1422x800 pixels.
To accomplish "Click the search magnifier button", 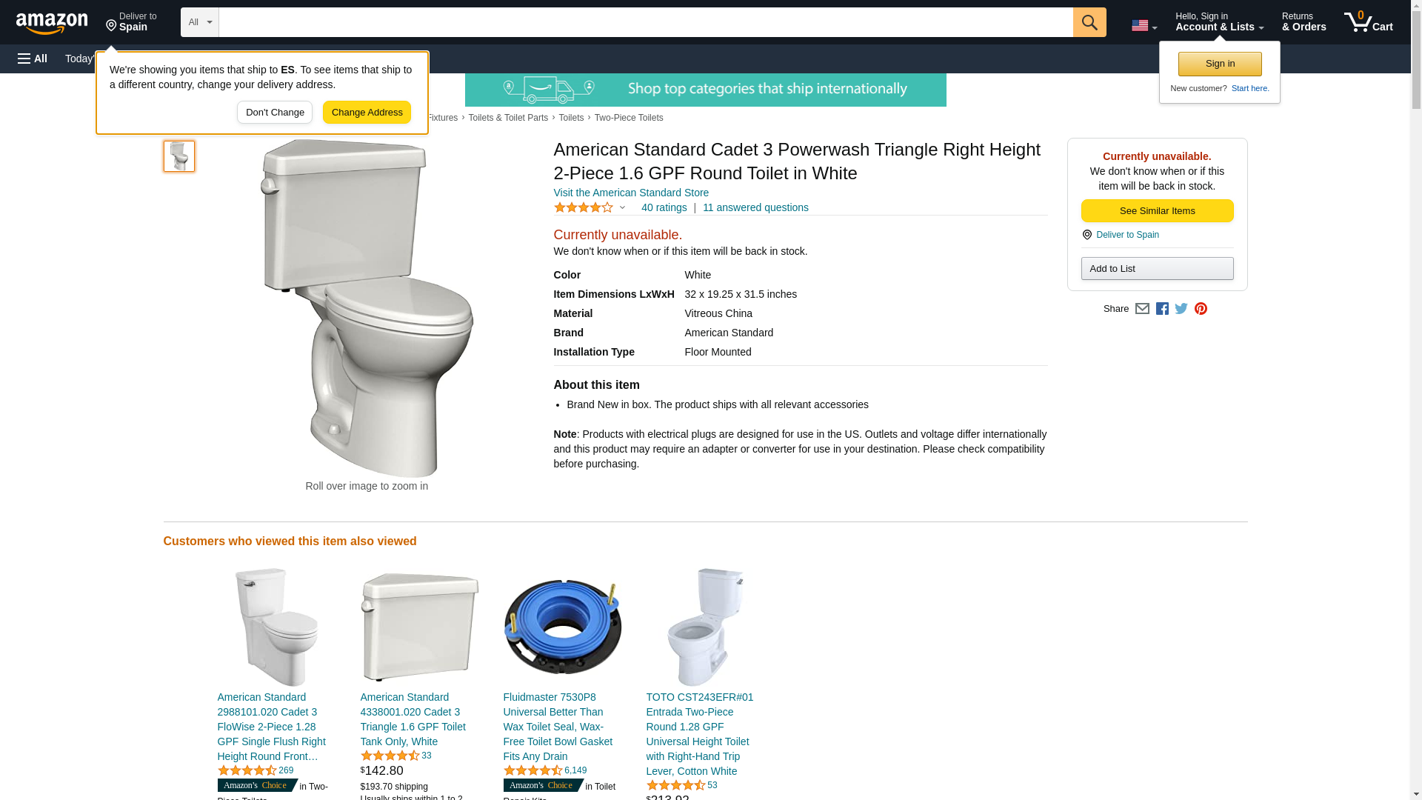I will pyautogui.click(x=1089, y=22).
